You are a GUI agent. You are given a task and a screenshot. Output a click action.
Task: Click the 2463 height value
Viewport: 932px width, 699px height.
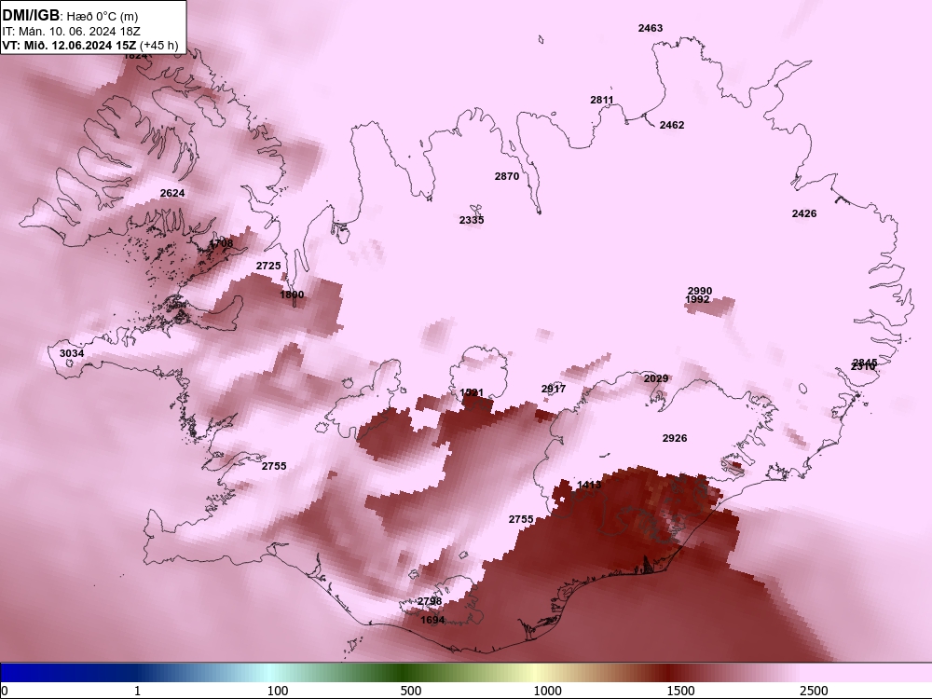(x=651, y=28)
